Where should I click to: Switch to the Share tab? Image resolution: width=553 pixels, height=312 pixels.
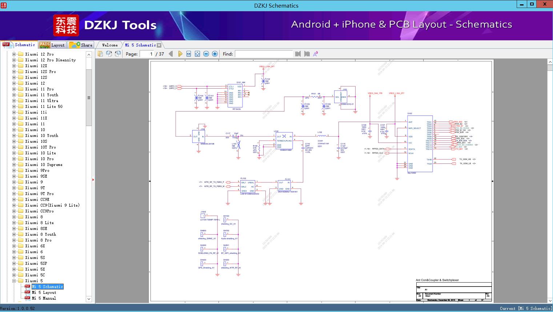[x=81, y=45]
